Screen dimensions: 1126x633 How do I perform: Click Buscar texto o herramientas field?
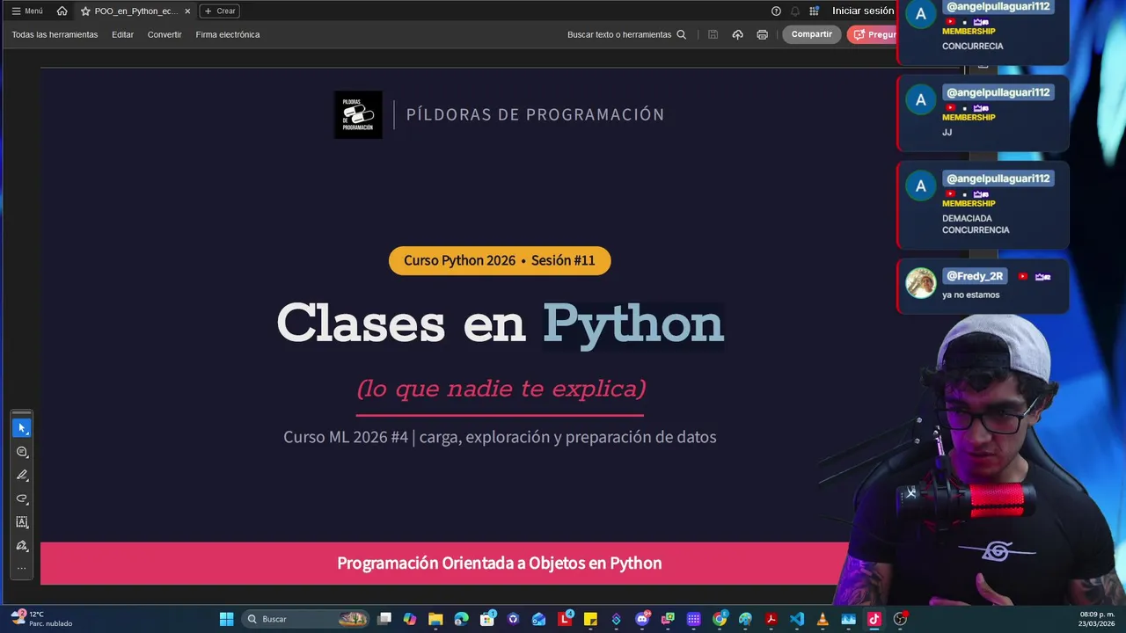coord(619,35)
